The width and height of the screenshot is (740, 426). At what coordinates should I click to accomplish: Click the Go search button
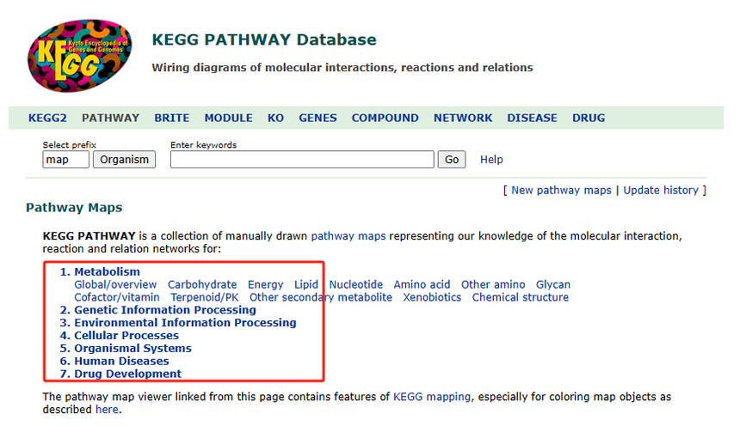pos(452,159)
